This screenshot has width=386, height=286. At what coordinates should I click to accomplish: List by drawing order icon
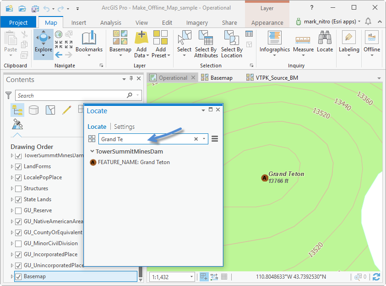[17, 110]
